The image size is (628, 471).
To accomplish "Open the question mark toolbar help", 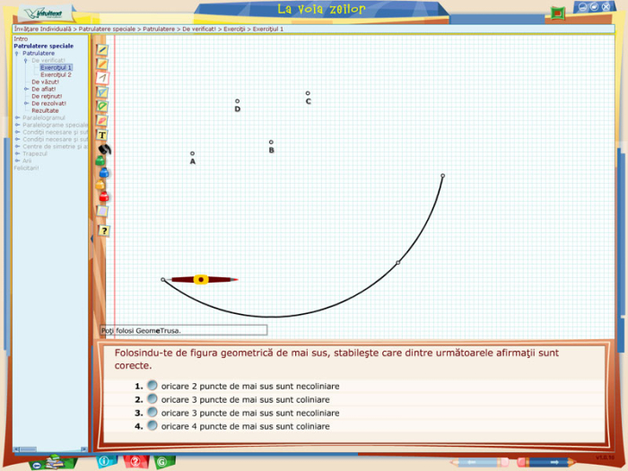I will (x=104, y=231).
